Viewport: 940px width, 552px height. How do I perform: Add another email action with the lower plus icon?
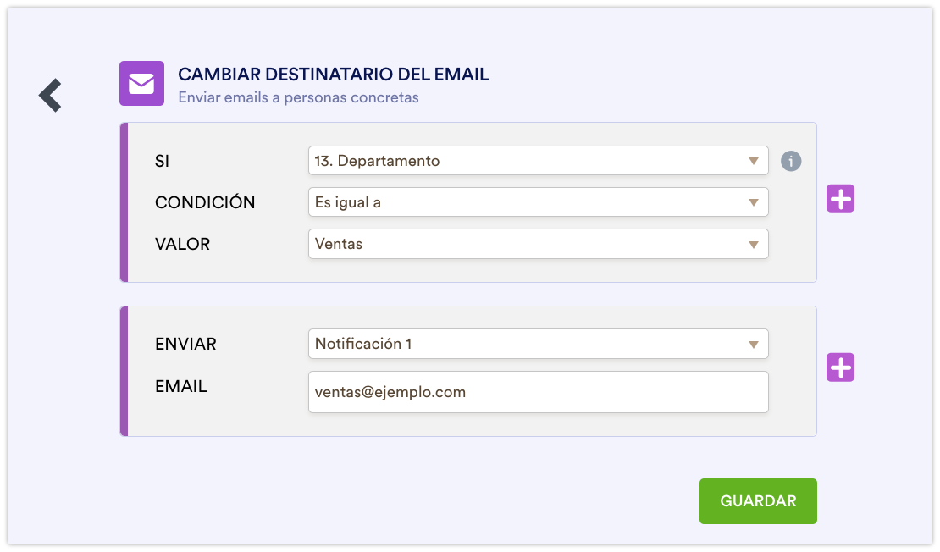pos(840,367)
